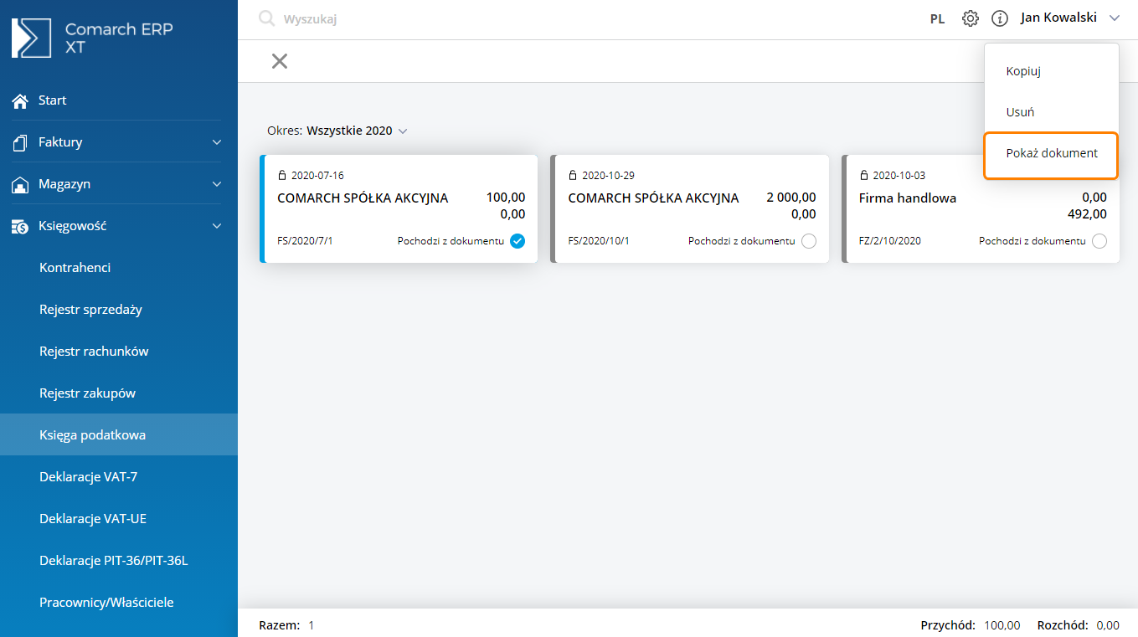Open settings via the gear icon

pyautogui.click(x=971, y=18)
